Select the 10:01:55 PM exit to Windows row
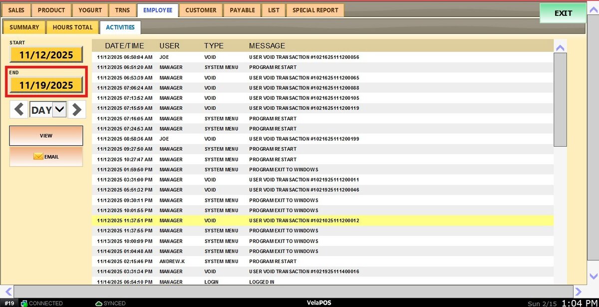The image size is (599, 307). click(x=322, y=210)
